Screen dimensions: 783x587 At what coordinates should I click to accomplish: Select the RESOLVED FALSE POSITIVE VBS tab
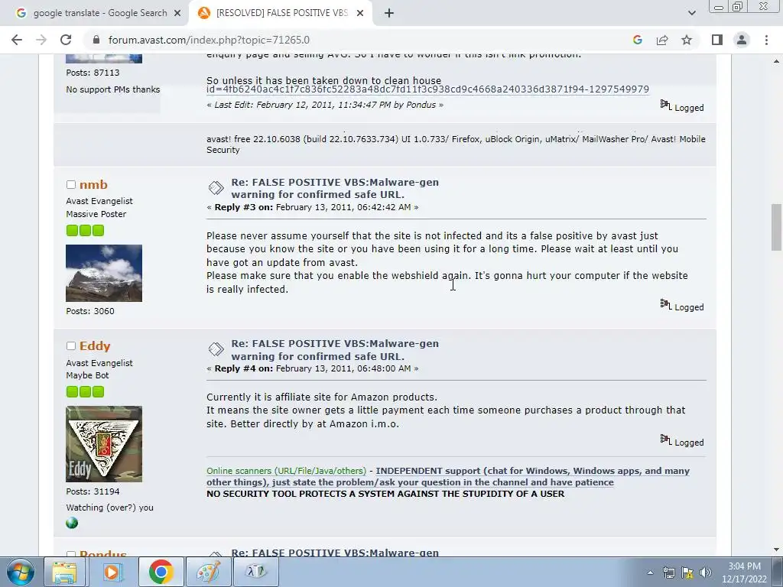(281, 14)
